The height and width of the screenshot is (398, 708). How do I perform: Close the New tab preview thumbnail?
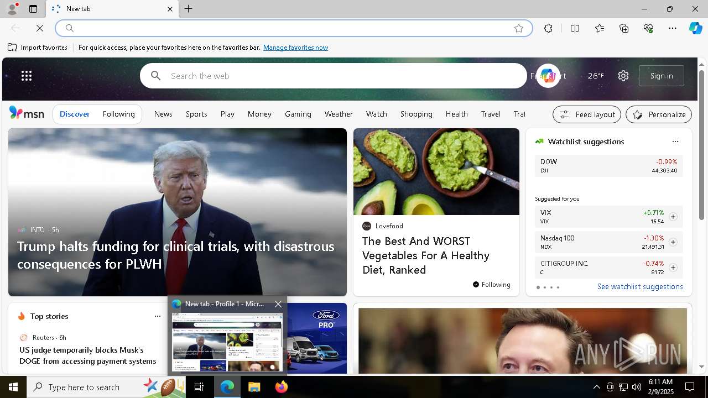click(x=278, y=304)
